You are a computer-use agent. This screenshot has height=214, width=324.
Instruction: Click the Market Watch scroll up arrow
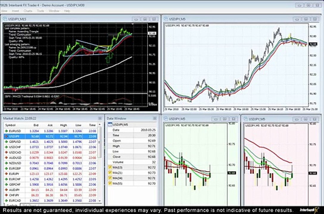[99, 125]
